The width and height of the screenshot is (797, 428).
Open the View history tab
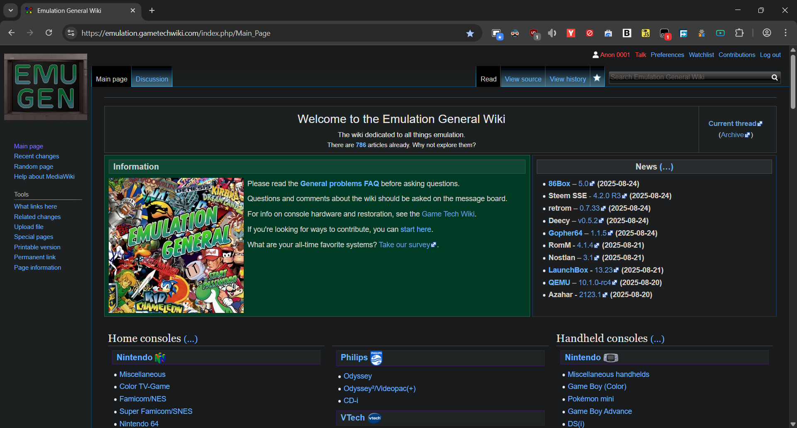pyautogui.click(x=568, y=79)
